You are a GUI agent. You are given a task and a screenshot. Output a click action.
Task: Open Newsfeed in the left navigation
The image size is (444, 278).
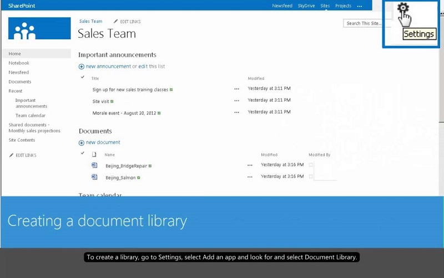tap(19, 73)
